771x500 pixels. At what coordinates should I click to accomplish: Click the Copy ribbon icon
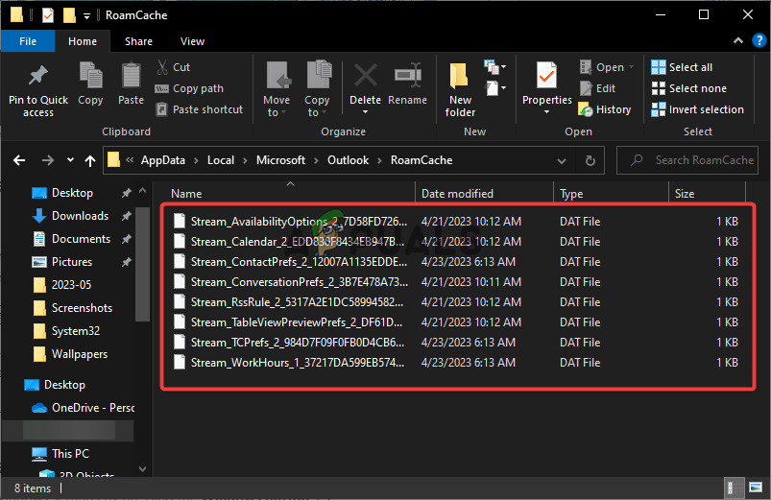click(x=90, y=76)
